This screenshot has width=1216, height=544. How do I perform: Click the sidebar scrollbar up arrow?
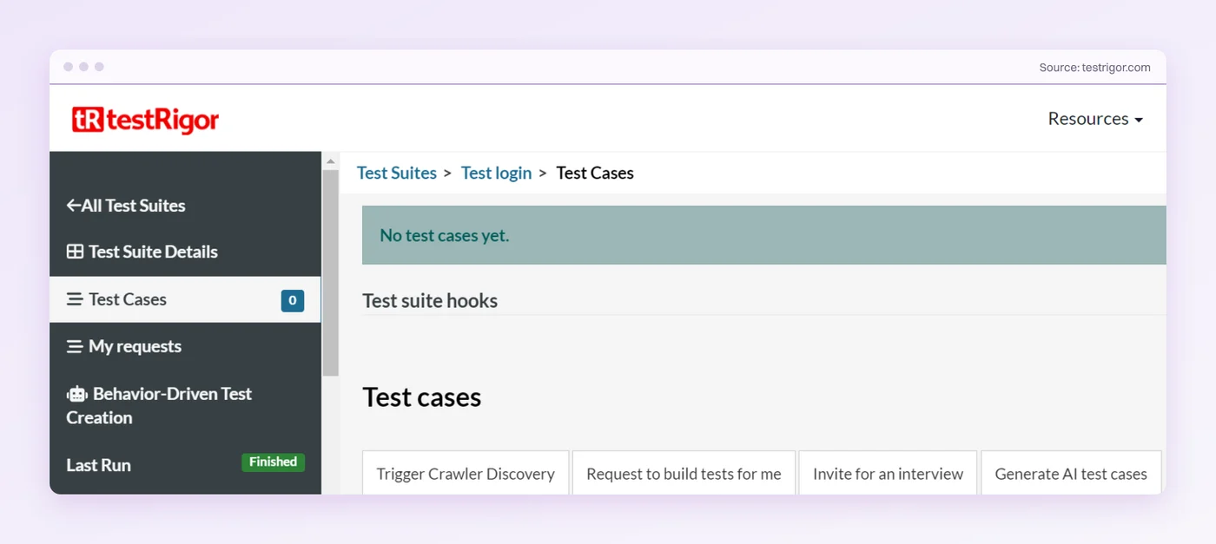coord(330,161)
